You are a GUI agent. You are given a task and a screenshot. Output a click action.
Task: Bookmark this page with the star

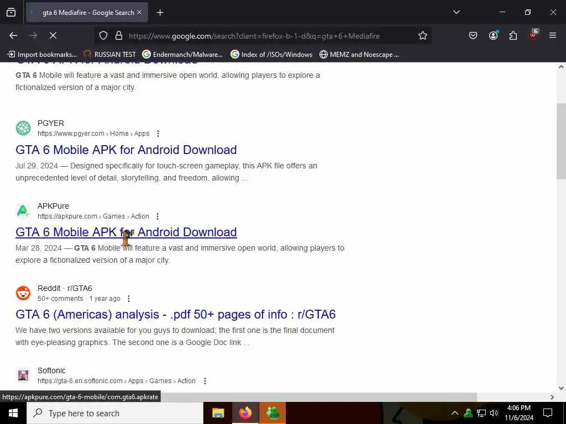pyautogui.click(x=423, y=35)
